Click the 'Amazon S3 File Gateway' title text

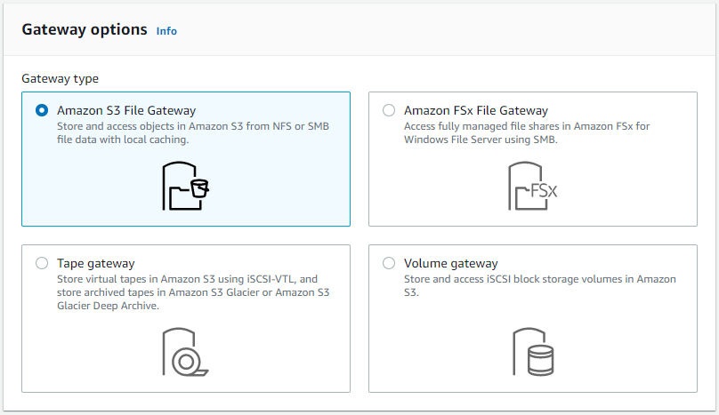(126, 110)
